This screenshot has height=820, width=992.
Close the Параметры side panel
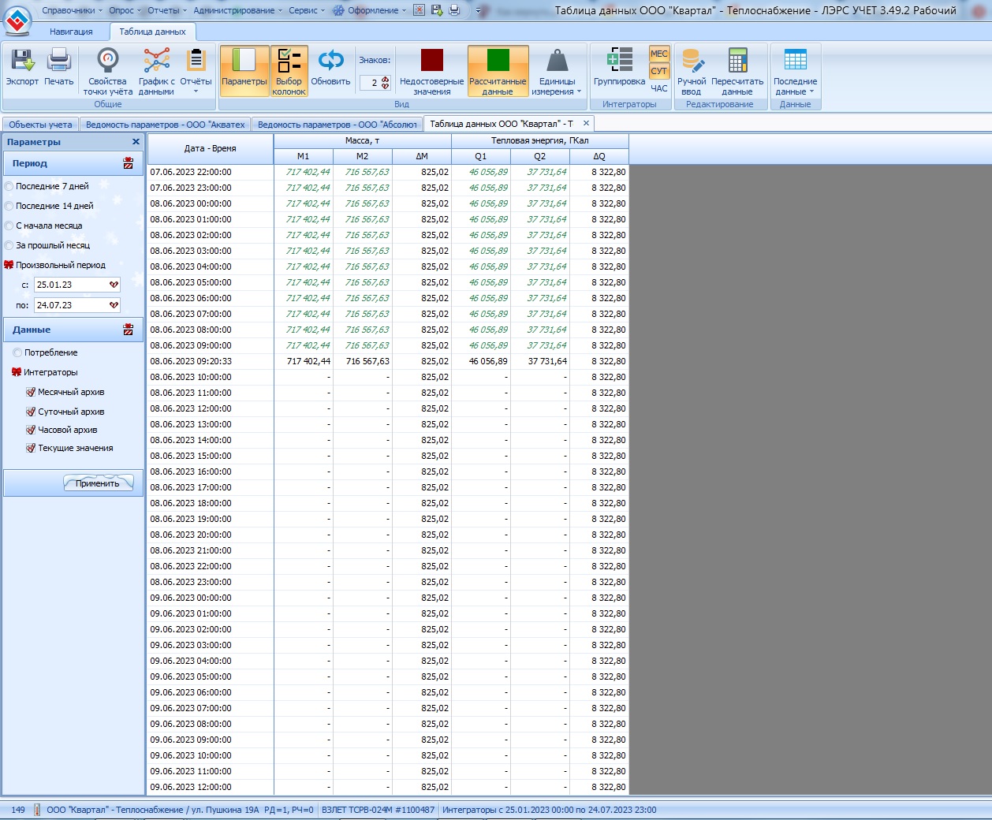(136, 142)
